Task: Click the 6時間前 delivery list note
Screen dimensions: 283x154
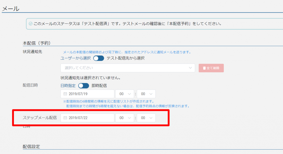Action: click(109, 101)
